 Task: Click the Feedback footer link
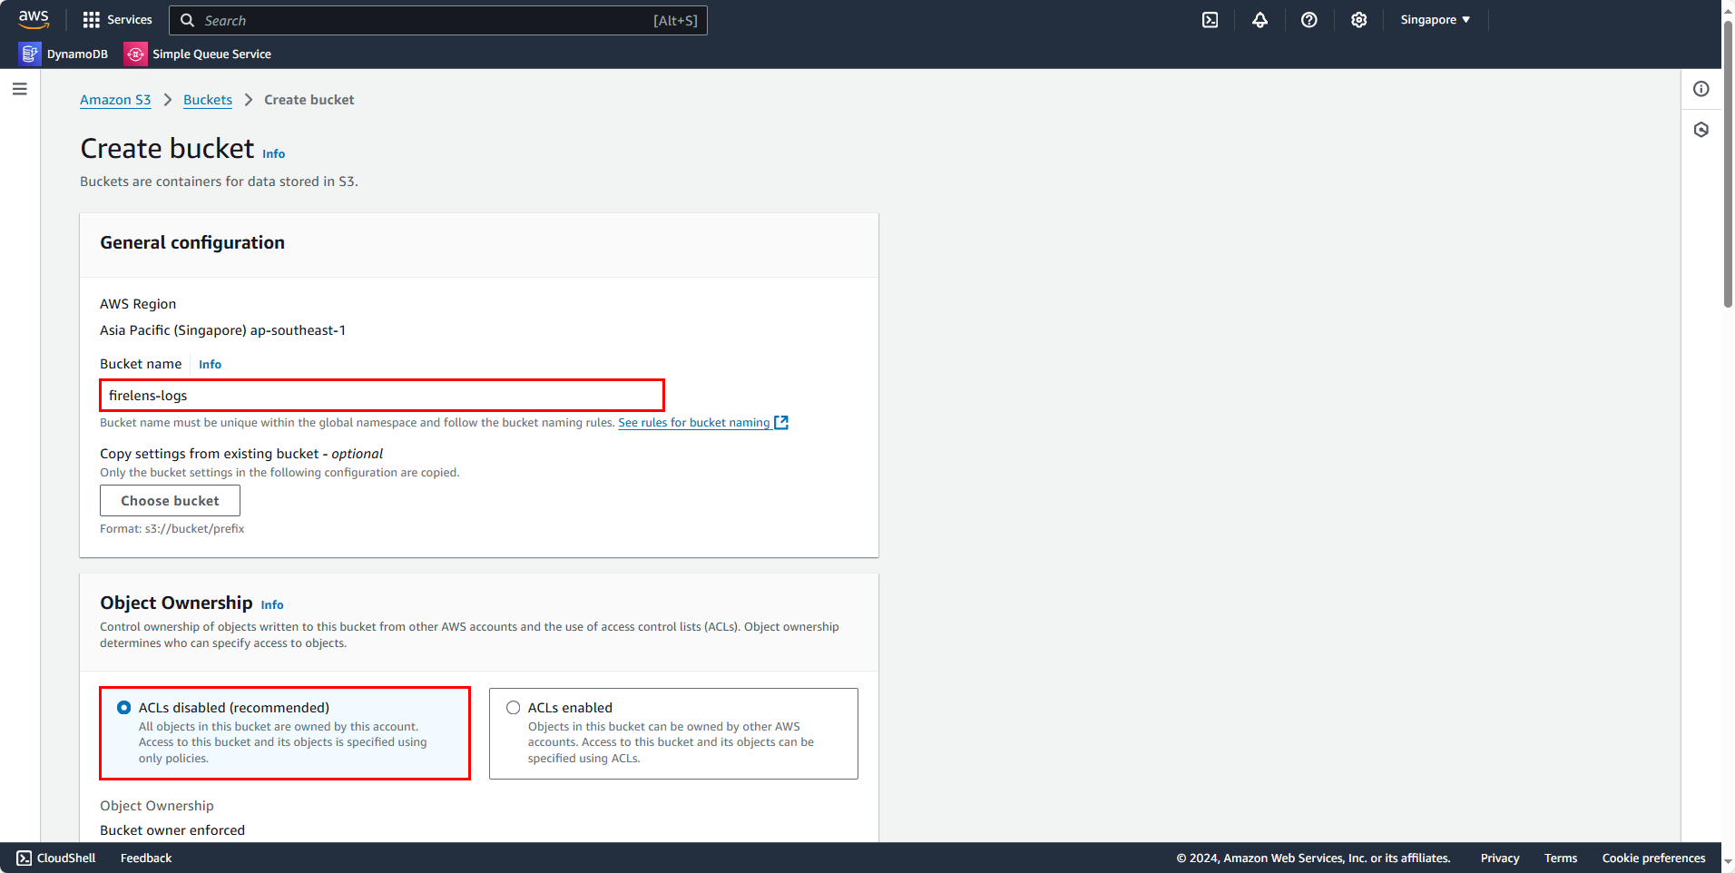coord(146,858)
